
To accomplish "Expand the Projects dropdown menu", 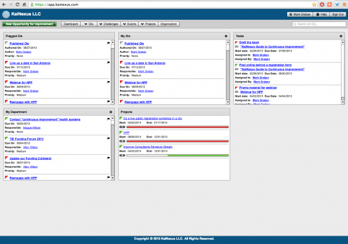I will coord(148,24).
